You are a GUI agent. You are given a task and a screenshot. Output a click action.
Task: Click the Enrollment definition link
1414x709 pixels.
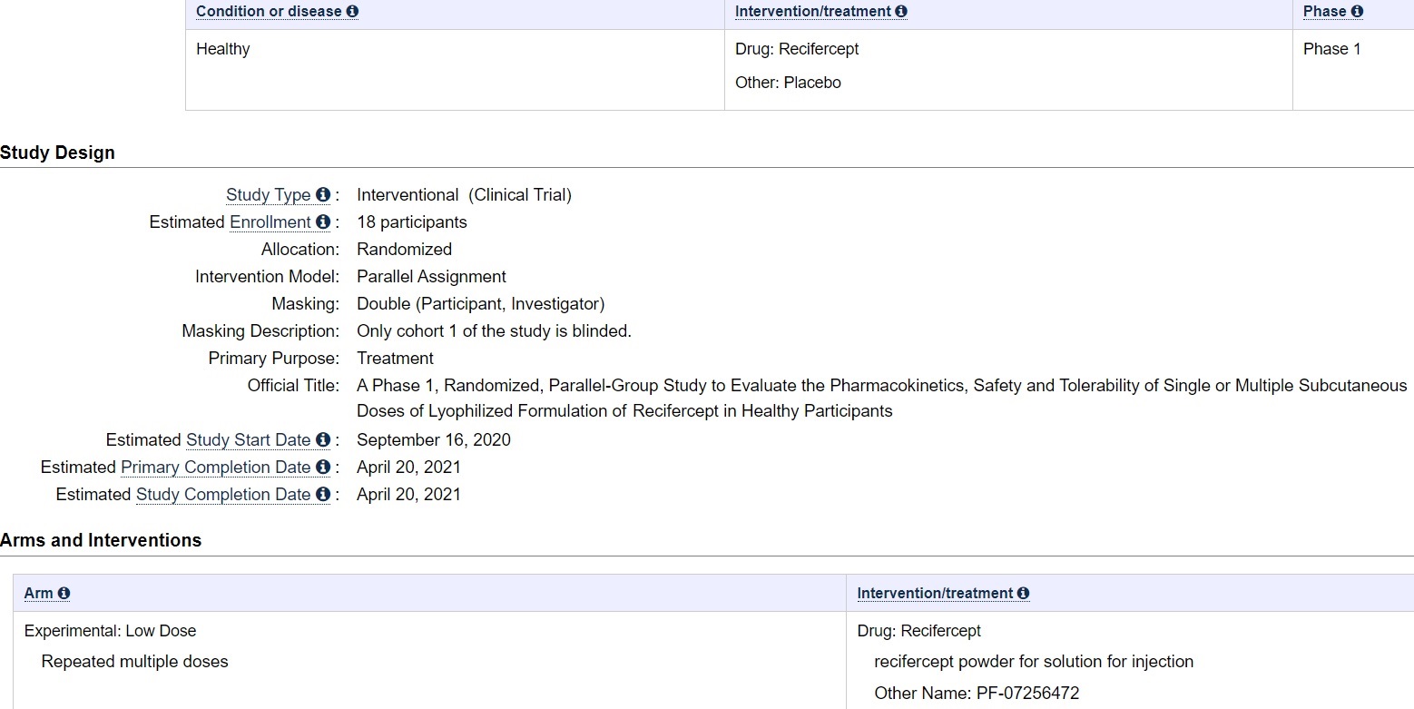270,222
